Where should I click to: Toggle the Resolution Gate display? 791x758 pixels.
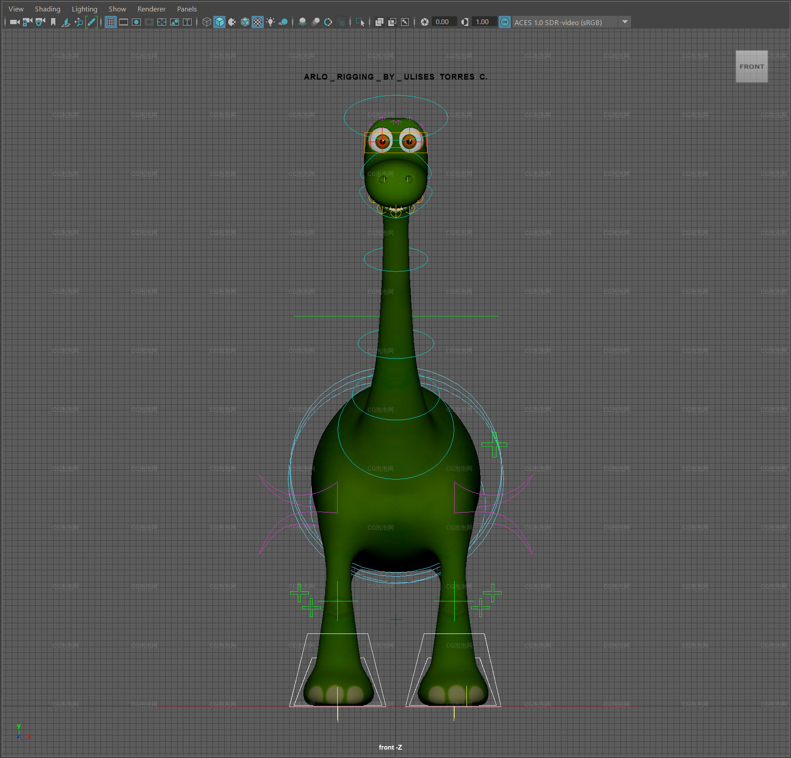(136, 22)
